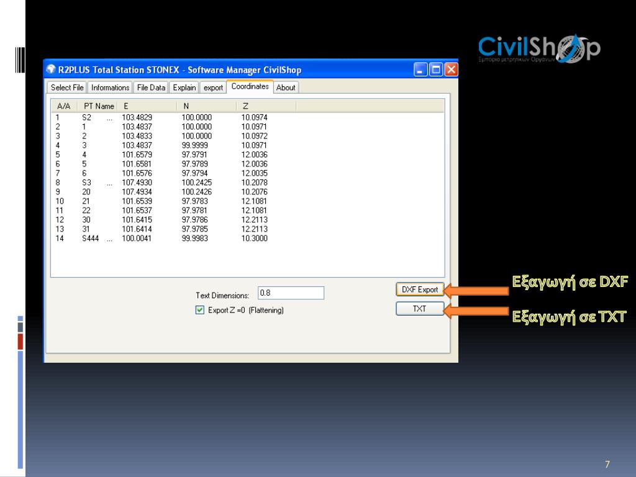The width and height of the screenshot is (636, 477).
Task: Click E value 101.6415
Action: tap(137, 220)
